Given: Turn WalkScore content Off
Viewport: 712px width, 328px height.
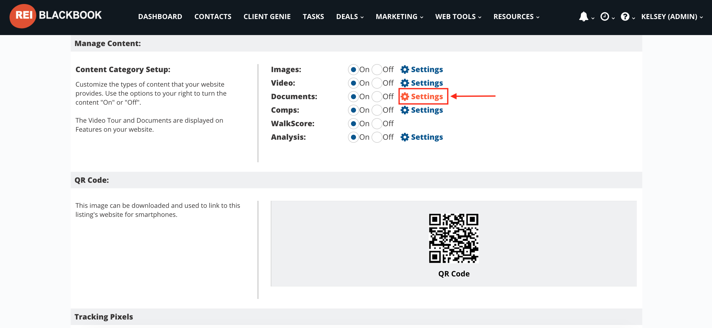Looking at the screenshot, I should 377,124.
